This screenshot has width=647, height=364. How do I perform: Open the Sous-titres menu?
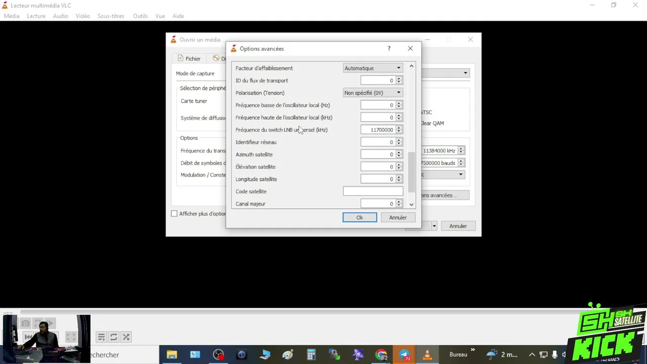pos(111,16)
